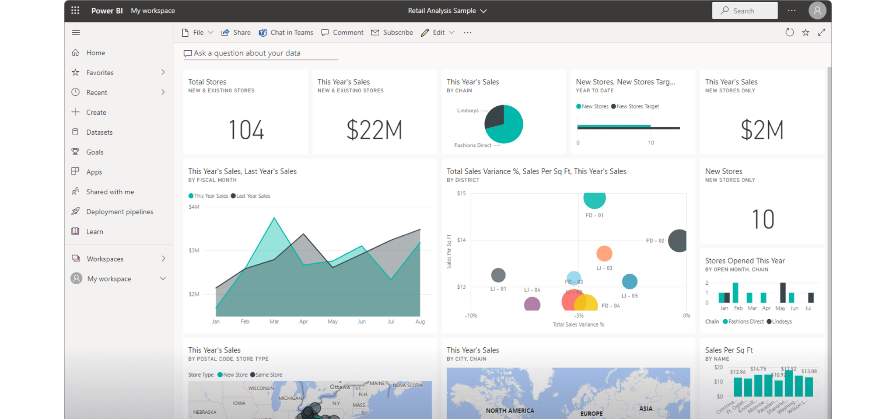Expand the Favorites chevron
The width and height of the screenshot is (896, 419).
[x=163, y=72]
